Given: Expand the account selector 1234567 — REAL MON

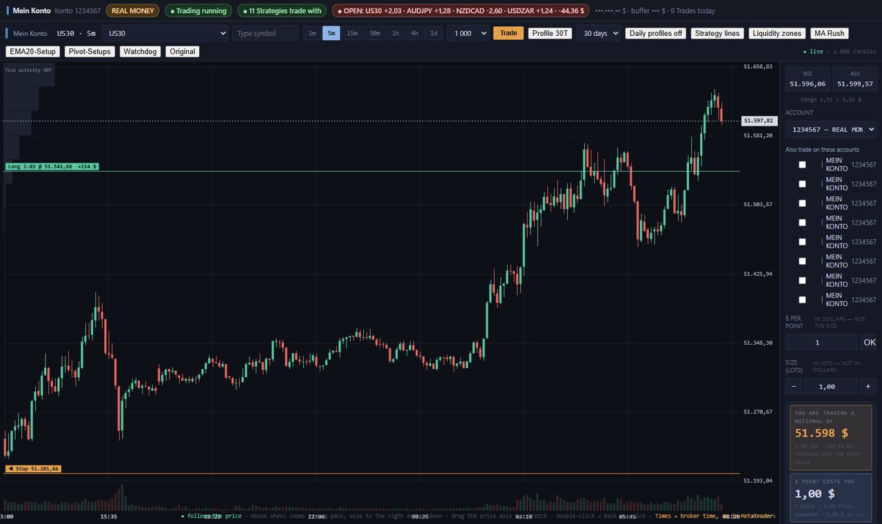Looking at the screenshot, I should tap(832, 130).
